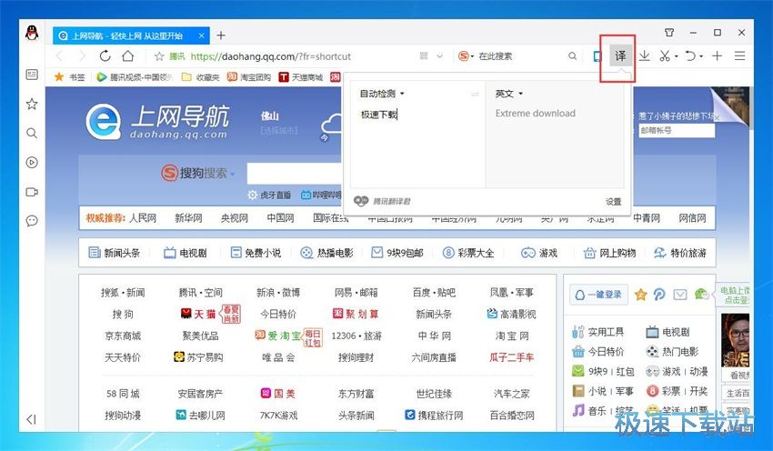Click the magnifier in the toolbar search box
Viewport: 773px width, 451px height.
(x=572, y=56)
